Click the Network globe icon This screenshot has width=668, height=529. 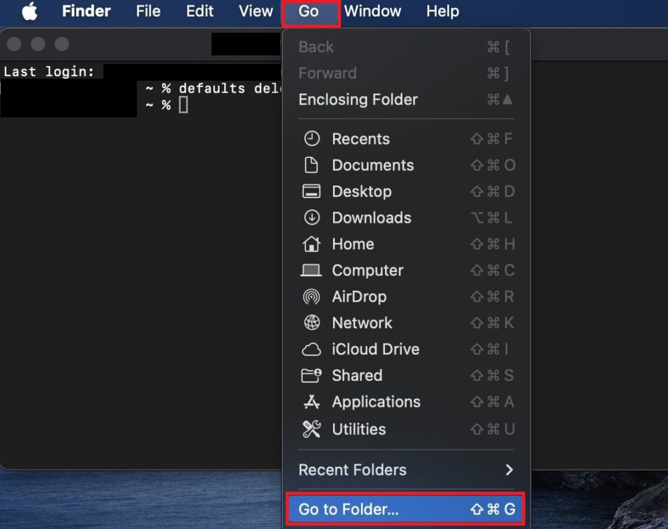(312, 323)
